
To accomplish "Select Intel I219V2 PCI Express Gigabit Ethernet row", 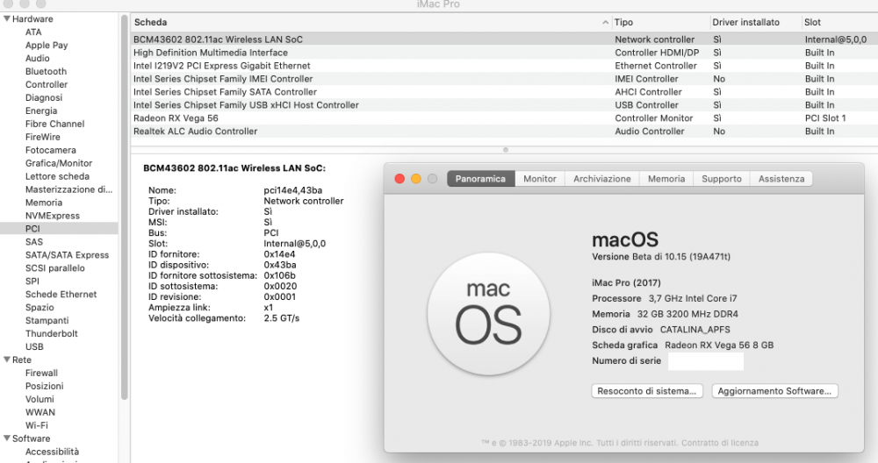I will pyautogui.click(x=504, y=66).
